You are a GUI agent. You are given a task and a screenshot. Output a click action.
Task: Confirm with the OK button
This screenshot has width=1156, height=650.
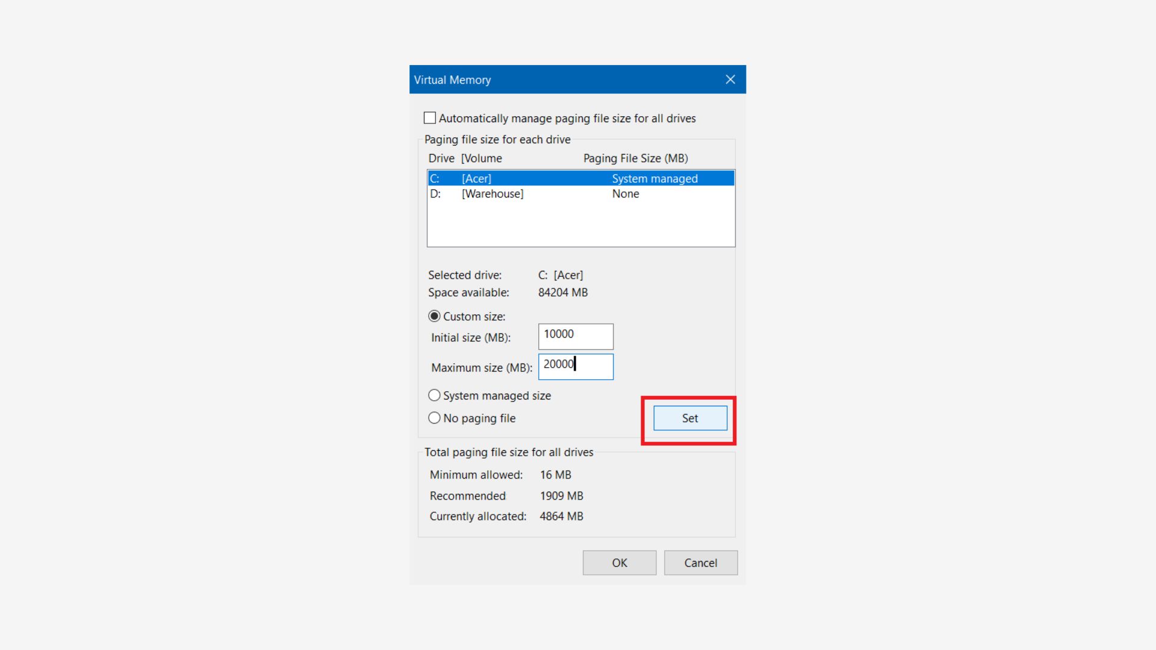pos(619,563)
